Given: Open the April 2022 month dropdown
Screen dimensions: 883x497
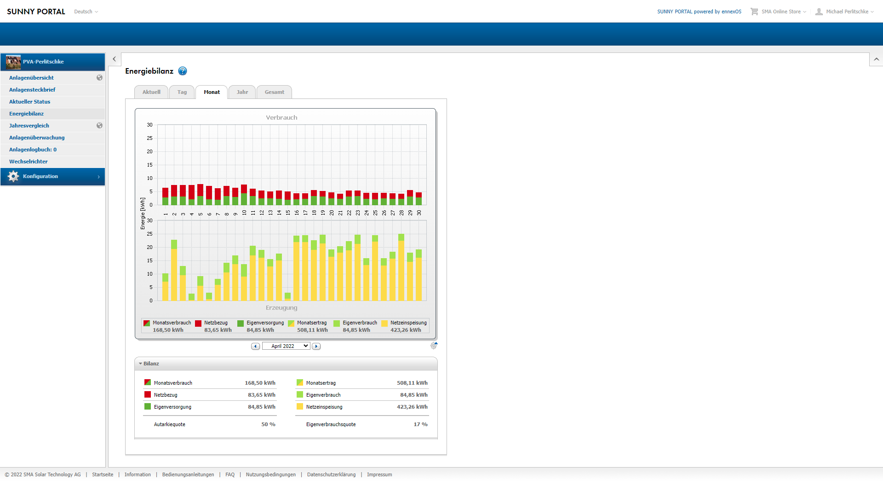Looking at the screenshot, I should [x=286, y=346].
